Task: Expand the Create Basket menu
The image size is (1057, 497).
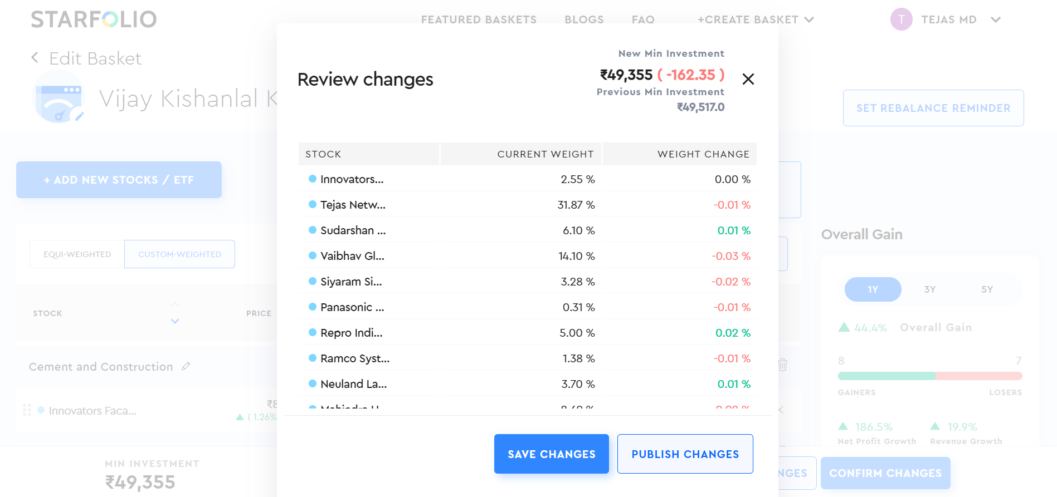Action: tap(756, 19)
